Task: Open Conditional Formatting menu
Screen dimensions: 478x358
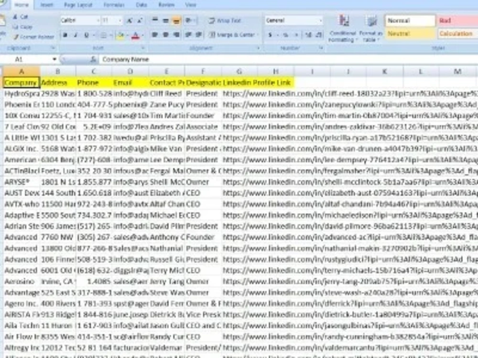Action: tap(343, 28)
